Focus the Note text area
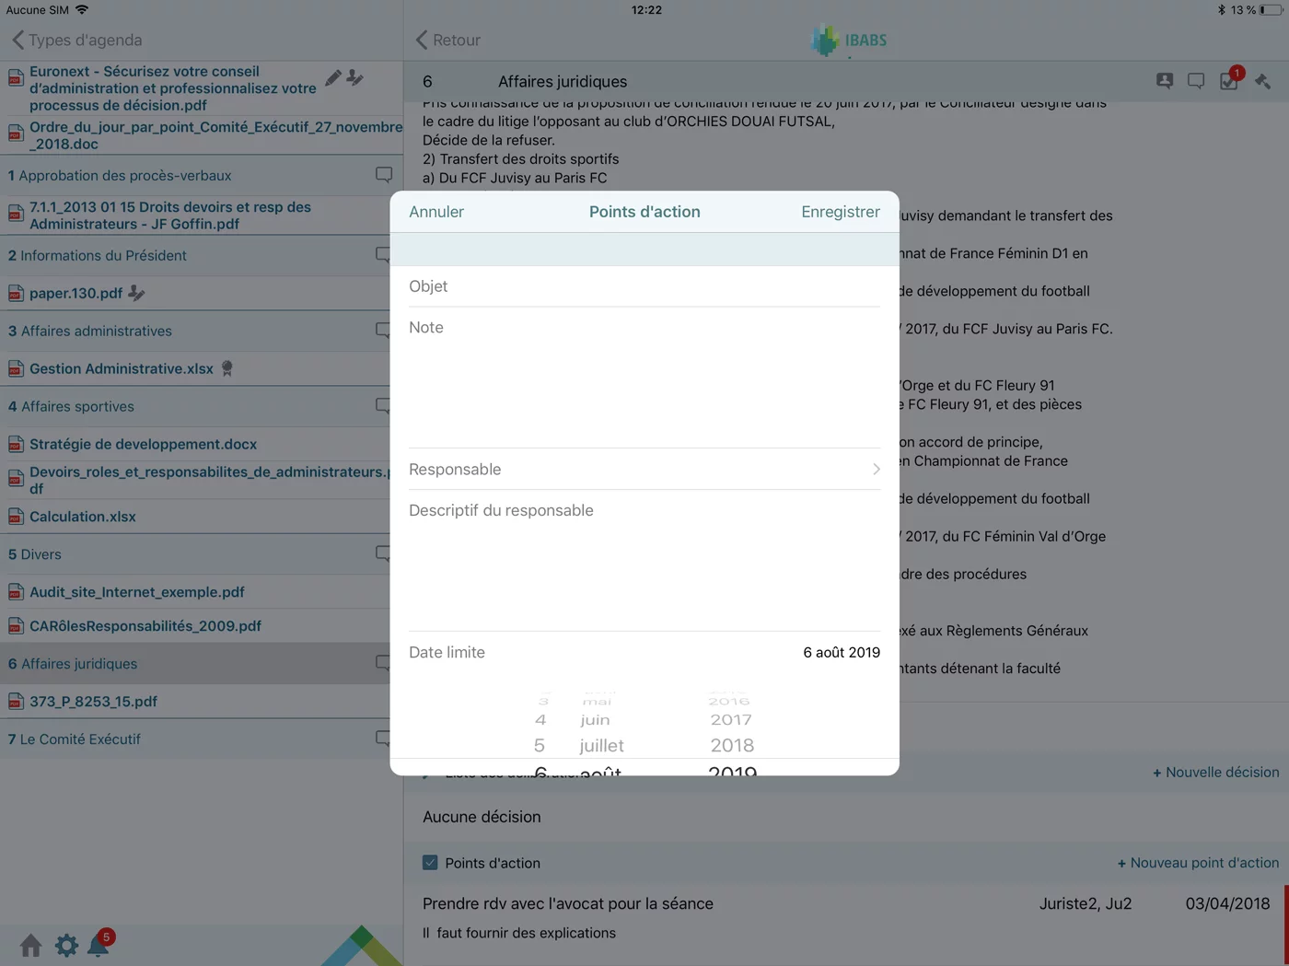1289x966 pixels. click(644, 378)
